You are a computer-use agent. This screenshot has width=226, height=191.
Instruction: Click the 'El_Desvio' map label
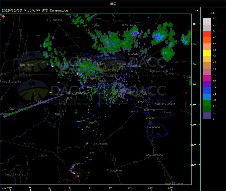[x=59, y=95]
